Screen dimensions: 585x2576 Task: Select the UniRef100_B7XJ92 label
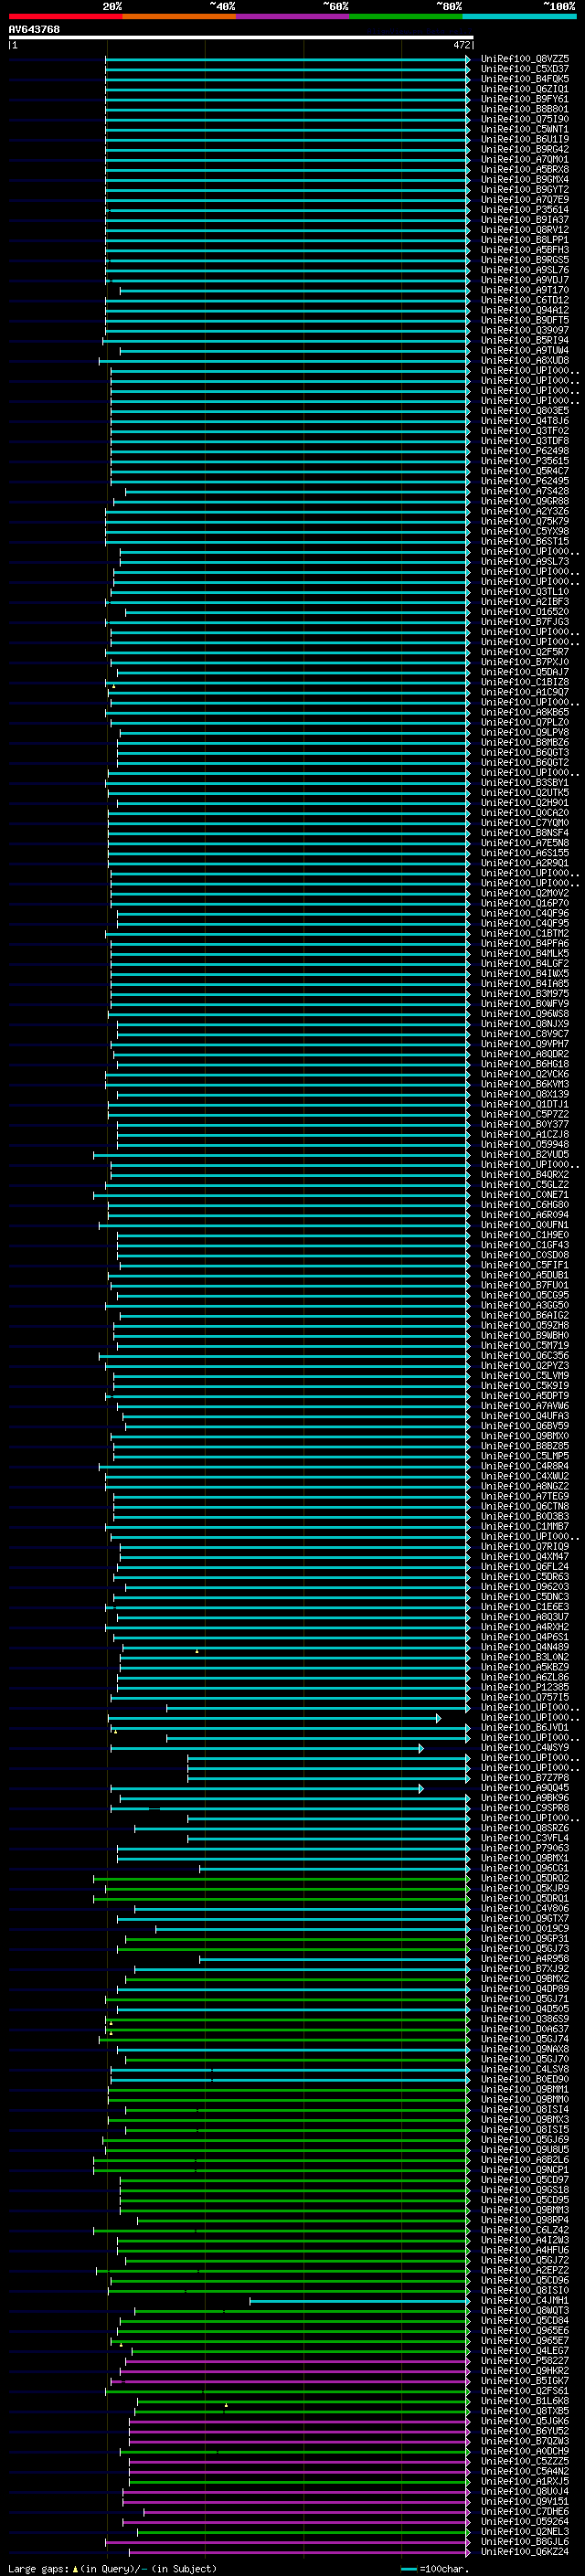point(525,1968)
